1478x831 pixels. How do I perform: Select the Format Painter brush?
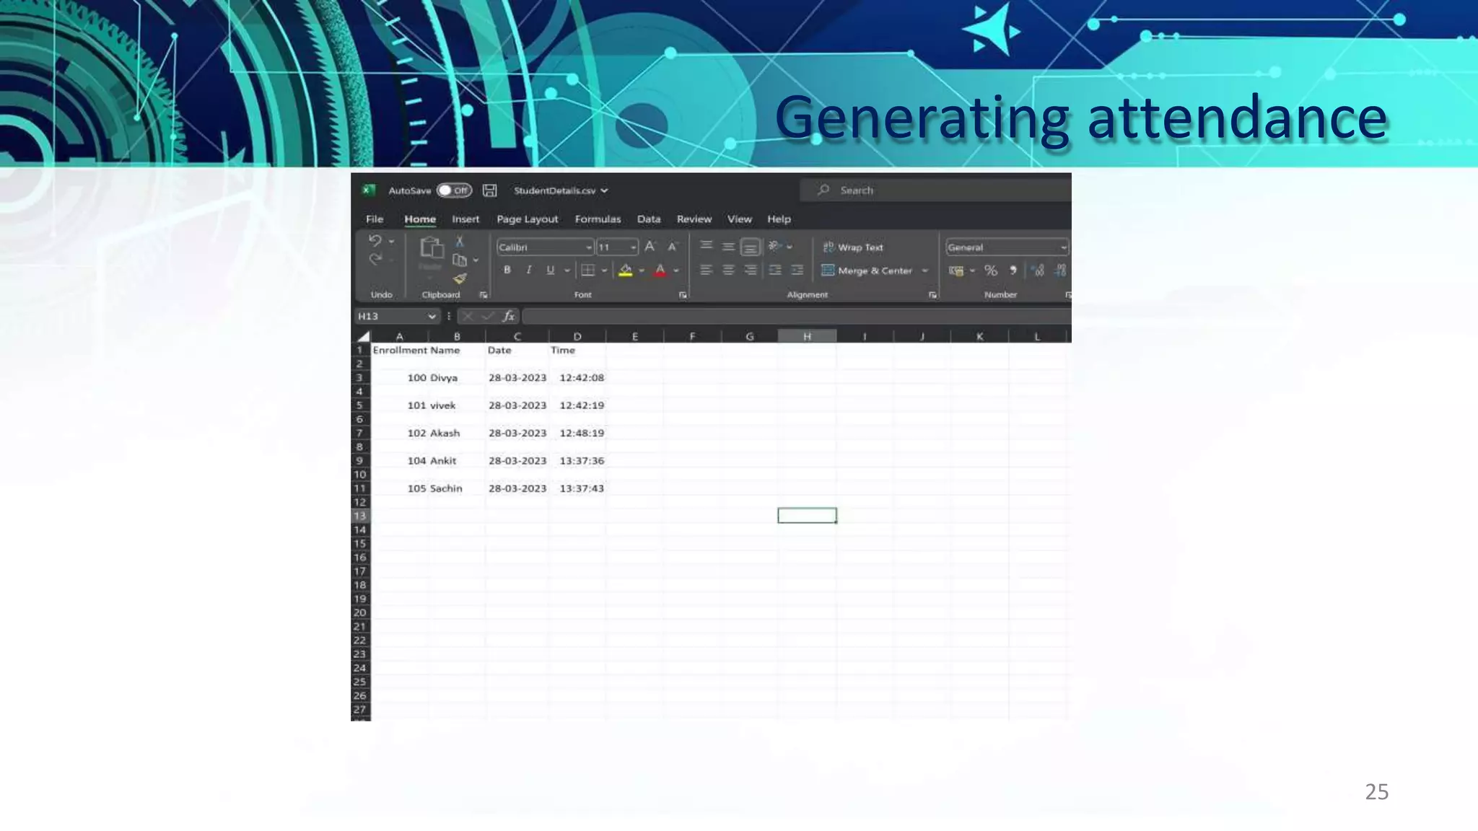(460, 278)
